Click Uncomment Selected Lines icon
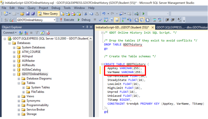Screen dimensions: 208x119 pos(160,20)
